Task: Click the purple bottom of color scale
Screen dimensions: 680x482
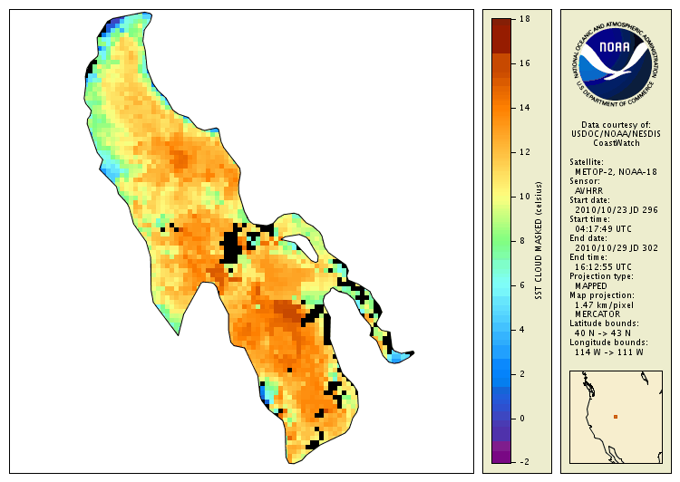Action: coord(501,452)
